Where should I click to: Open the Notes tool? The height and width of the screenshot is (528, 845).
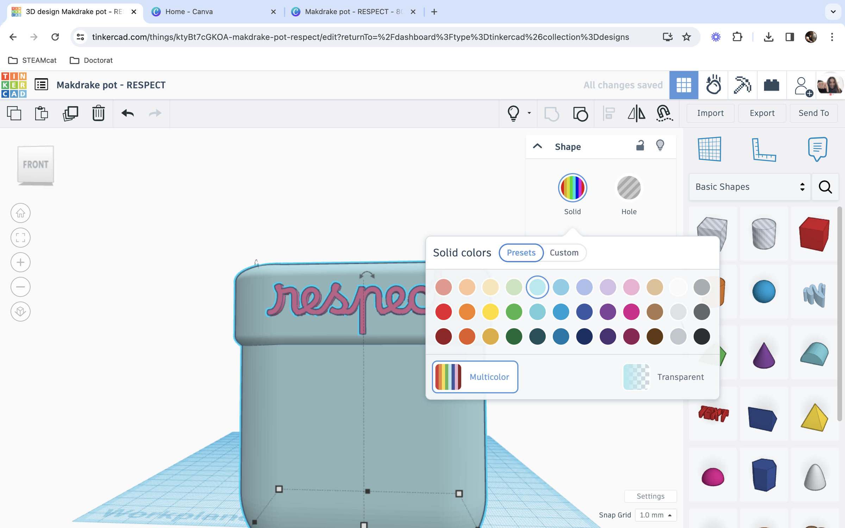pos(817,149)
